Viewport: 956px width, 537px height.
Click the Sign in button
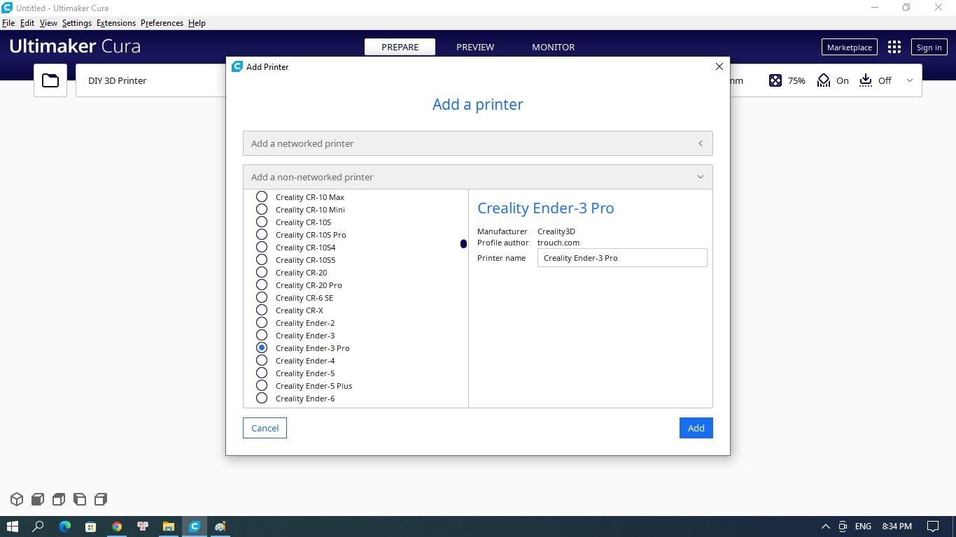tap(929, 47)
